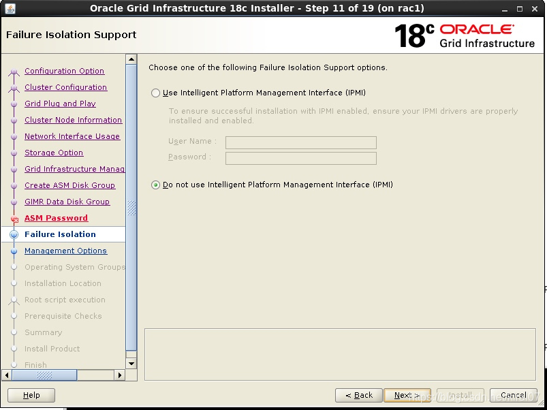The height and width of the screenshot is (410, 547).
Task: Go to Management Options step
Action: (x=65, y=251)
